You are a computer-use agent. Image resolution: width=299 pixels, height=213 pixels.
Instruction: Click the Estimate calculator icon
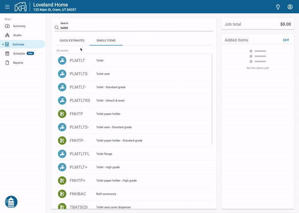7,45
